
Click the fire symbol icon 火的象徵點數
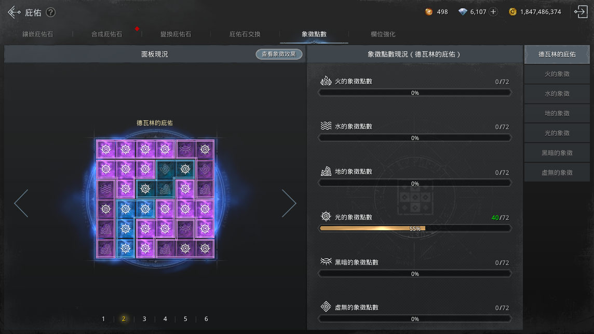click(326, 81)
